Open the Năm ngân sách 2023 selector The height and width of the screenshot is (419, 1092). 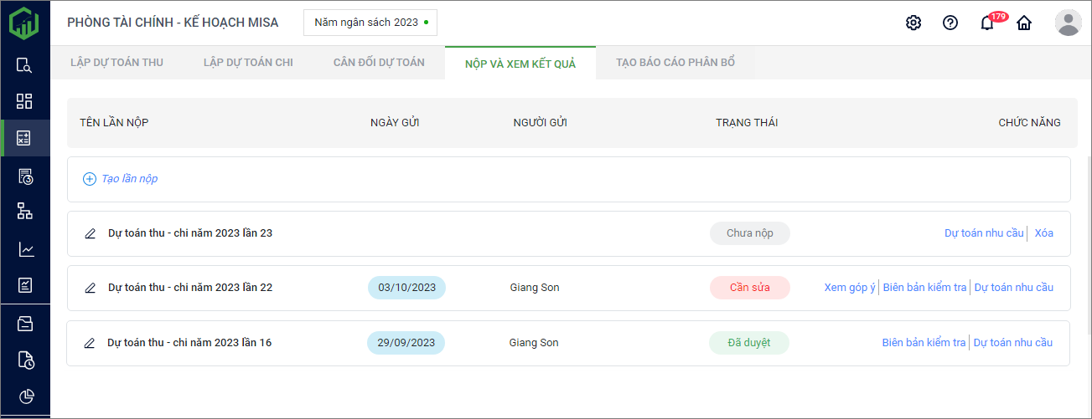(x=370, y=23)
